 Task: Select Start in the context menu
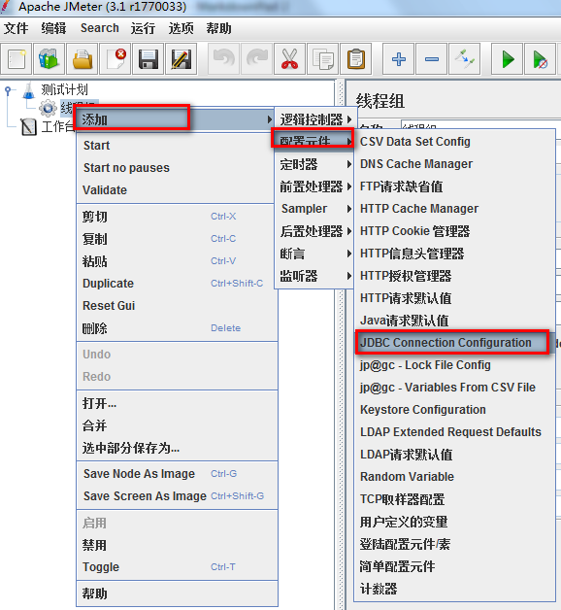(177, 146)
